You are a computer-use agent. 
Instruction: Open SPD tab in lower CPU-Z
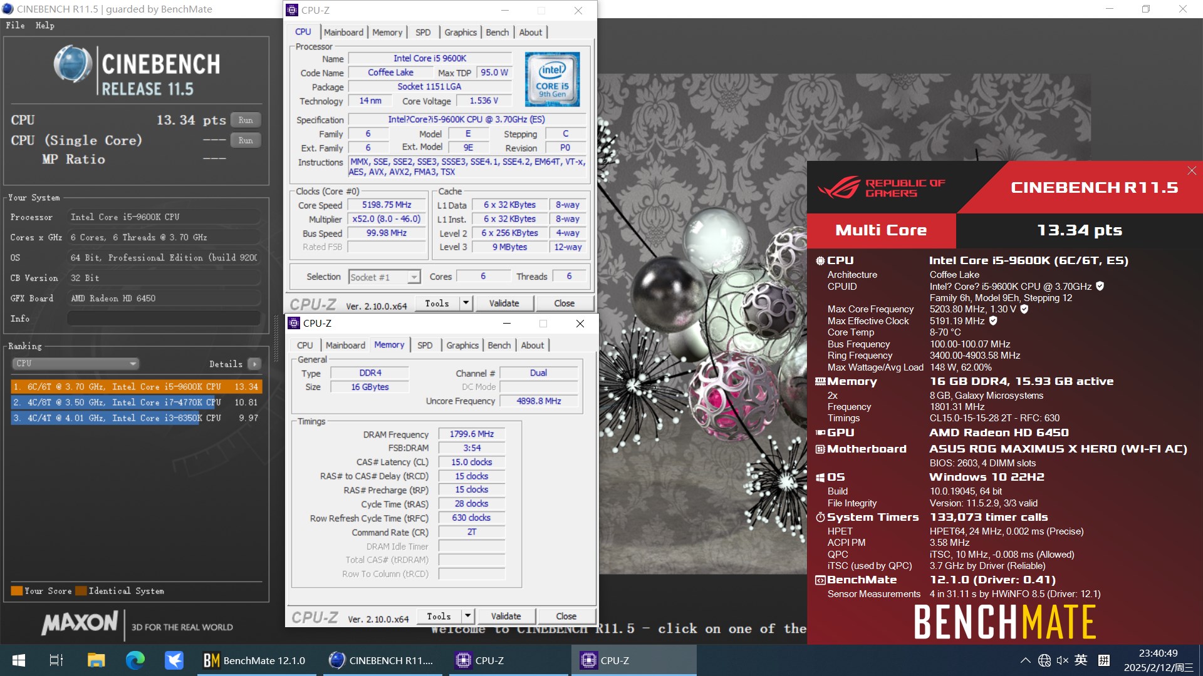click(x=425, y=346)
